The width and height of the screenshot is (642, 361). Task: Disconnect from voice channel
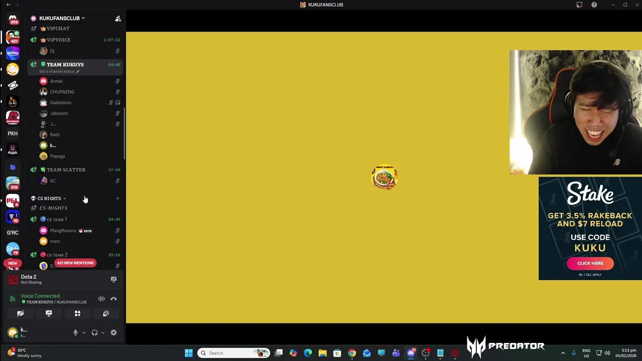pos(113,299)
